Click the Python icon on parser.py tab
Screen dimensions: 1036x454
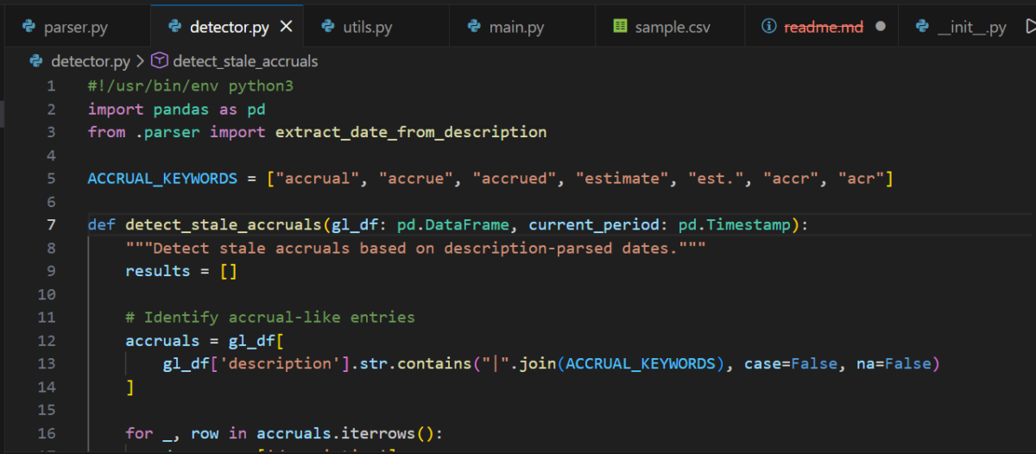point(29,27)
